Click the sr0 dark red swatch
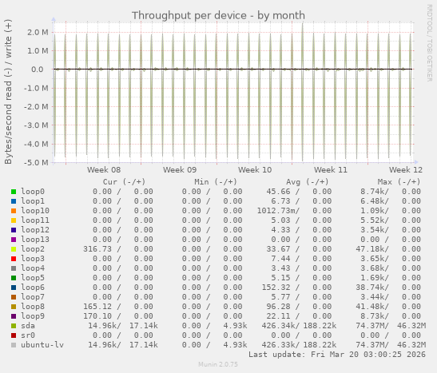The width and height of the screenshot is (437, 373). pyautogui.click(x=14, y=335)
